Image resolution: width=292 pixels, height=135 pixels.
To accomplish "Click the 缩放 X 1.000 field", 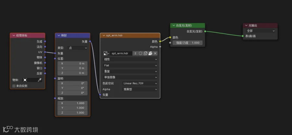I will pos(72,103).
